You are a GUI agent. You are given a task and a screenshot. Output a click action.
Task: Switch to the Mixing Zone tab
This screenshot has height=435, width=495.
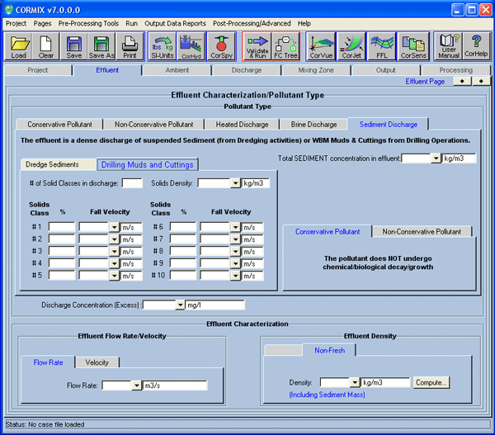click(x=316, y=70)
